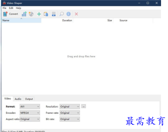The height and width of the screenshot is (132, 168).
Task: Open the blue info icon
Action: pyautogui.click(x=69, y=14)
